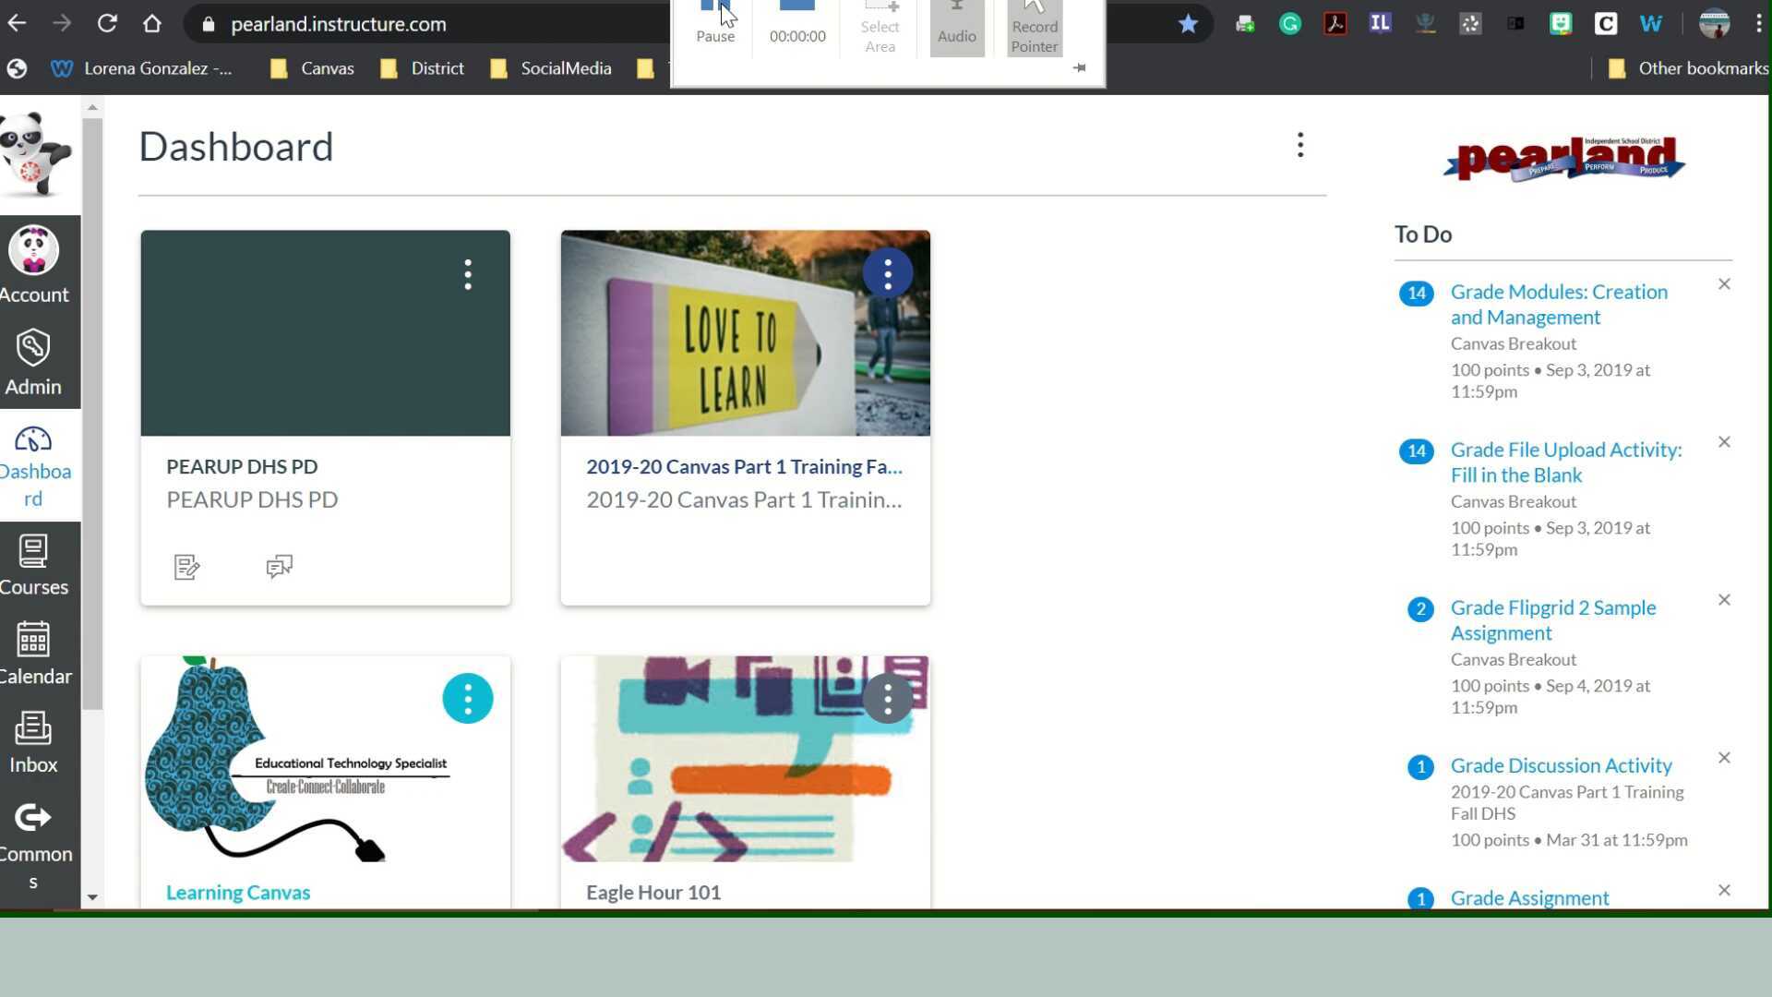The height and width of the screenshot is (997, 1772).
Task: Dismiss Grade Flipgrid 2 to-do item
Action: (x=1724, y=600)
